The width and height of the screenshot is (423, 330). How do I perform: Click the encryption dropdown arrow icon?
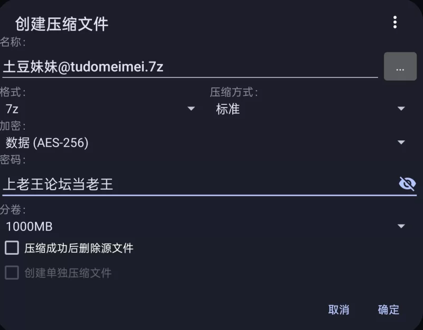(401, 142)
